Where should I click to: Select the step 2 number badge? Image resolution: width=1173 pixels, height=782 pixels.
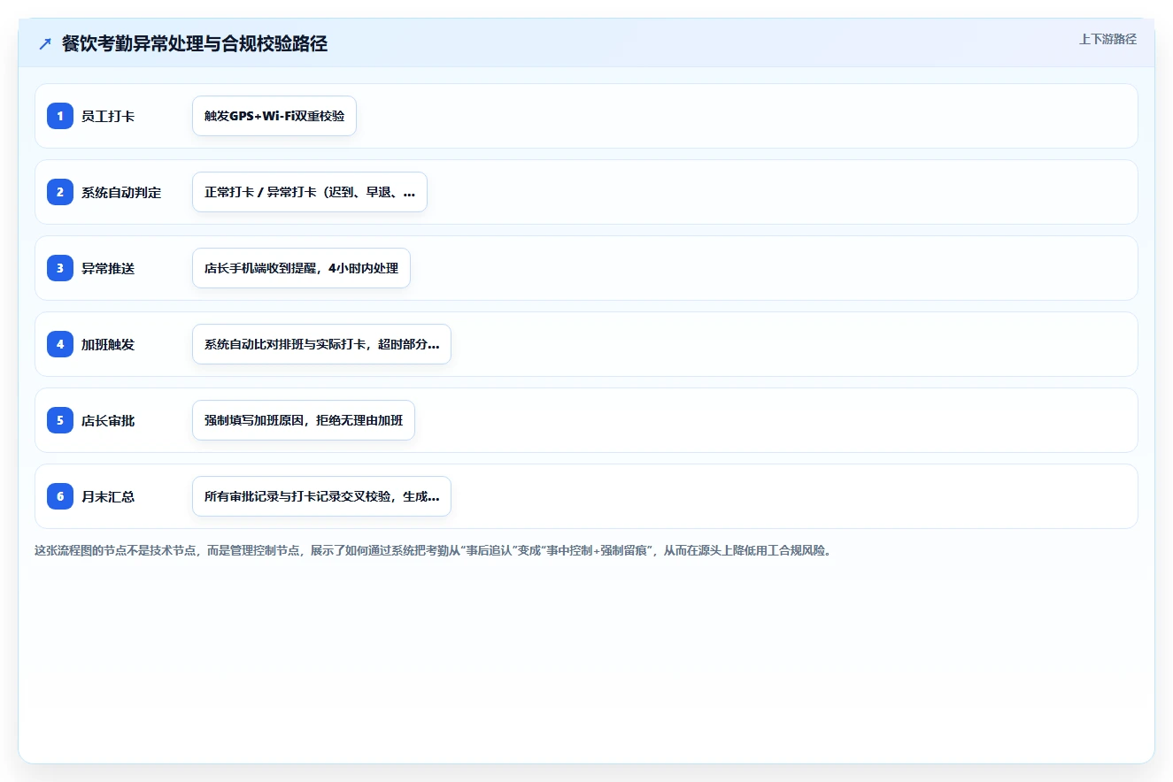pyautogui.click(x=60, y=192)
